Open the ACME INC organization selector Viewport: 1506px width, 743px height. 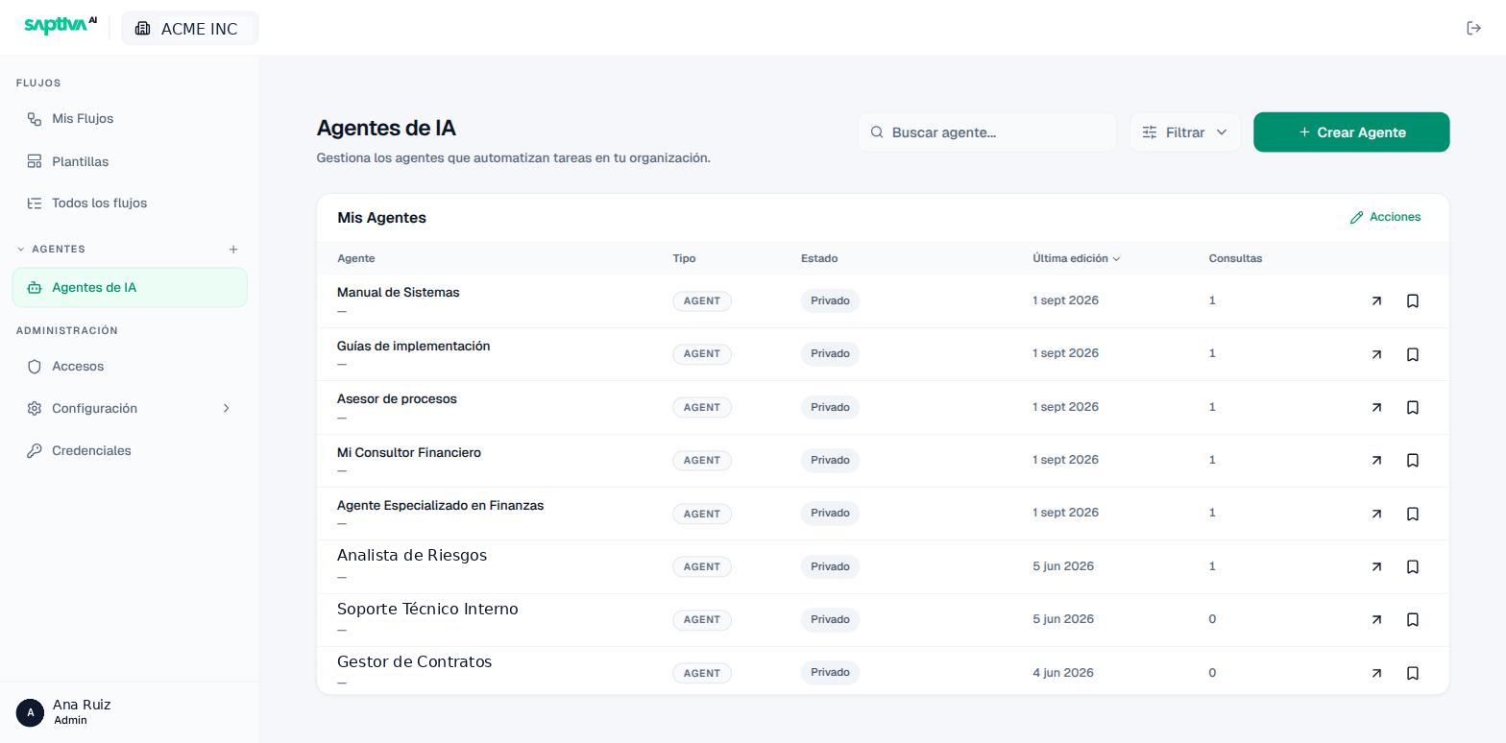[190, 29]
